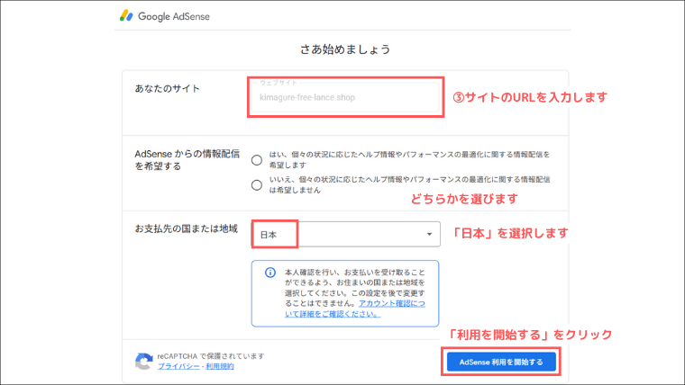The height and width of the screenshot is (385, 685).
Task: Open the プライバシー link
Action: (x=178, y=366)
